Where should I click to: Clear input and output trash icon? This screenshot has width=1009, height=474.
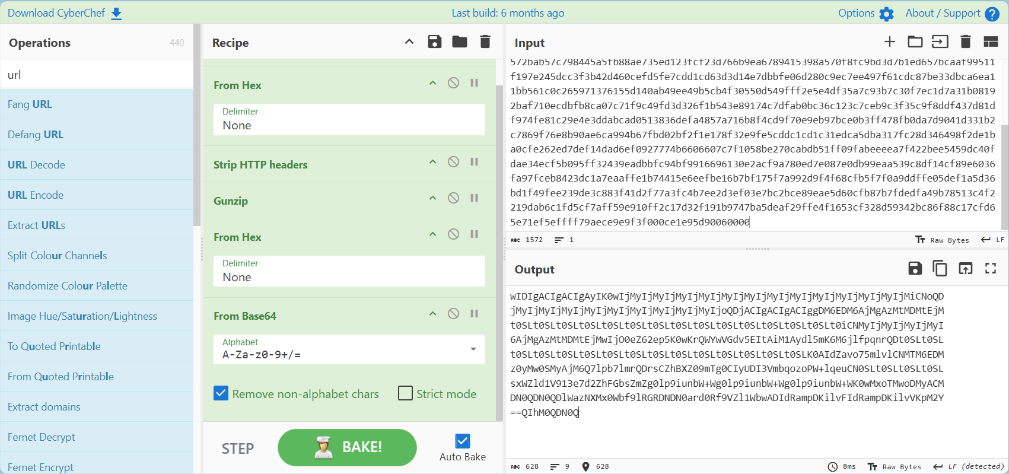coord(966,42)
